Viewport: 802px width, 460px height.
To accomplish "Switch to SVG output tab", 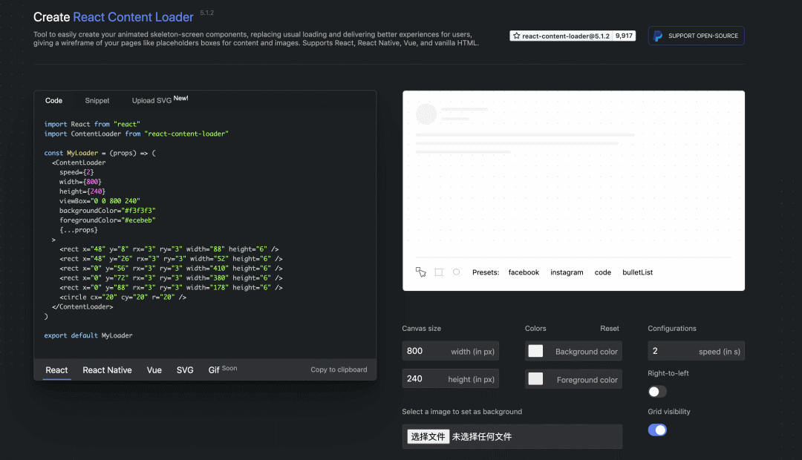I will 185,370.
